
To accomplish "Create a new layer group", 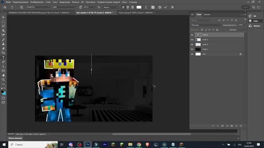I will (232, 126).
